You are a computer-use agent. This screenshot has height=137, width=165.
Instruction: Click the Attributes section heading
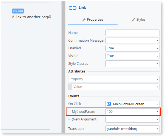(77, 71)
